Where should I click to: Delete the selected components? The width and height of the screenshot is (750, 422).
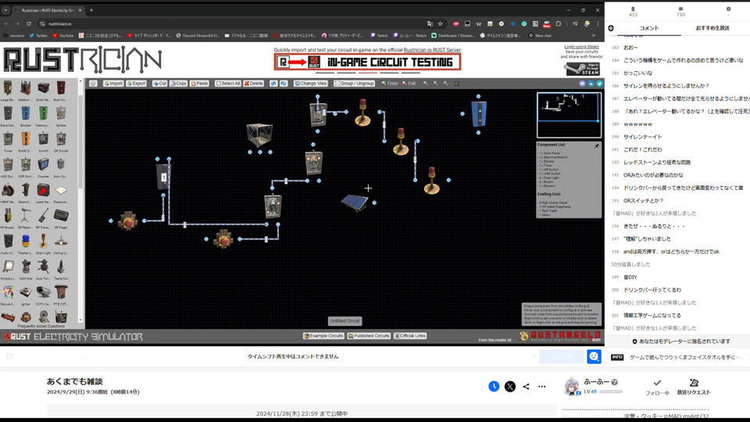click(253, 84)
